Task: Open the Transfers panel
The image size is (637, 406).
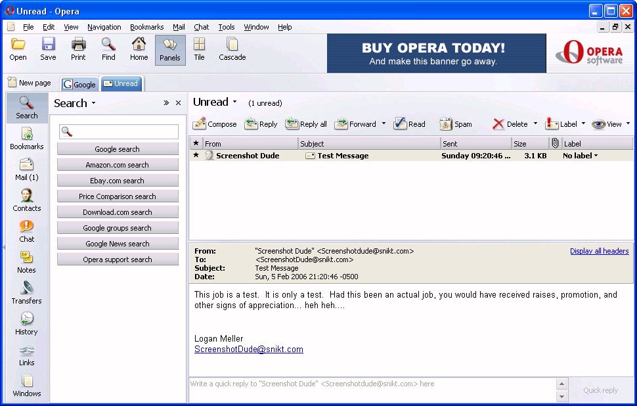Action: (26, 293)
